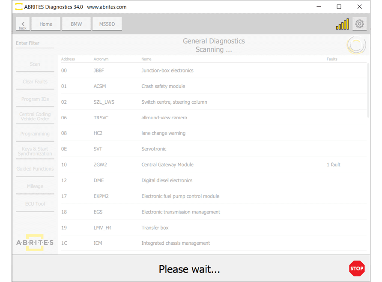Open Keys & Start Synchronization

[35, 151]
